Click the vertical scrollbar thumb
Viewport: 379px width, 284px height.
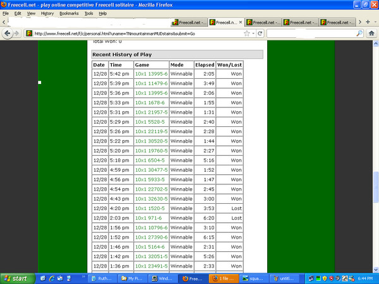click(376, 187)
